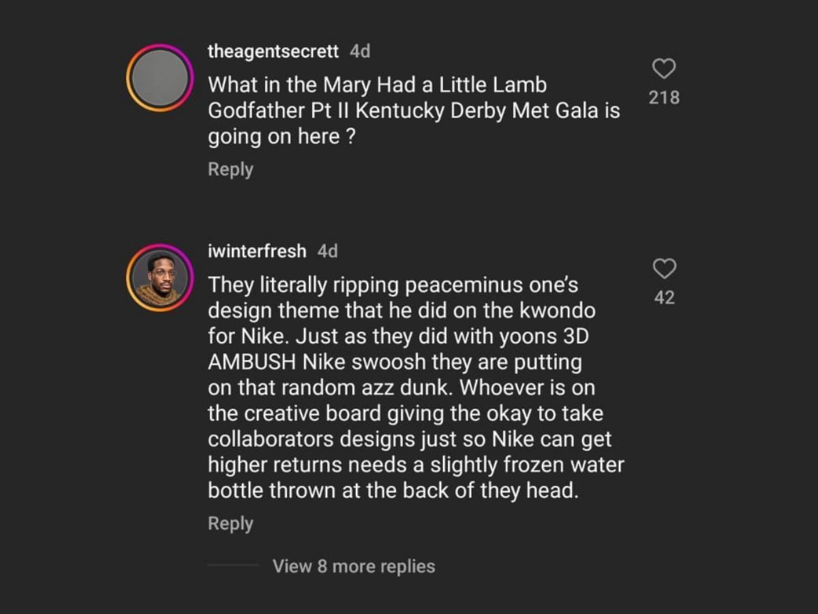Click the line beside View 8 more replies
818x614 pixels.
click(233, 566)
